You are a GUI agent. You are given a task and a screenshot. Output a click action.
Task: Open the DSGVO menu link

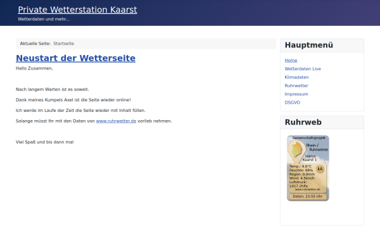pyautogui.click(x=292, y=102)
